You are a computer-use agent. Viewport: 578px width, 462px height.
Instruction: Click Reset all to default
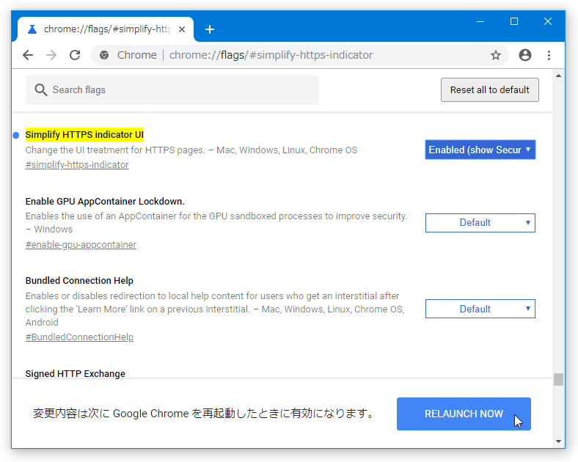tap(489, 90)
